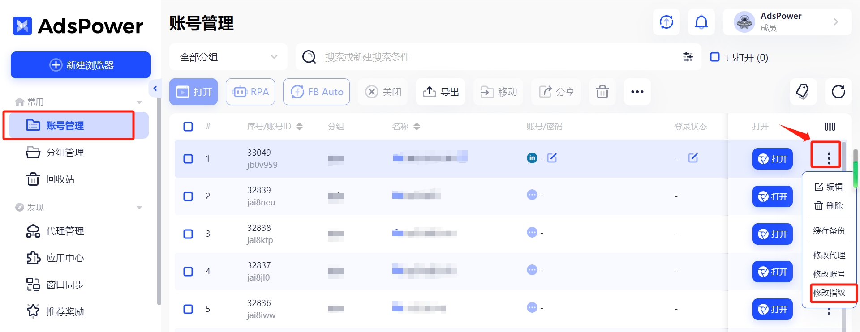The image size is (860, 332).
Task: Check the box for row 32837
Action: pyautogui.click(x=188, y=272)
